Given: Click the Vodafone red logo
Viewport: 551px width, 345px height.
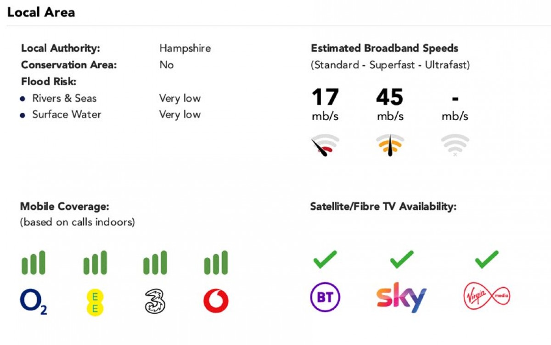Looking at the screenshot, I should click(x=216, y=301).
